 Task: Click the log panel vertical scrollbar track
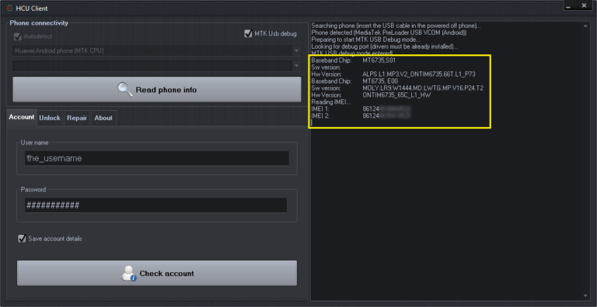coord(585,160)
